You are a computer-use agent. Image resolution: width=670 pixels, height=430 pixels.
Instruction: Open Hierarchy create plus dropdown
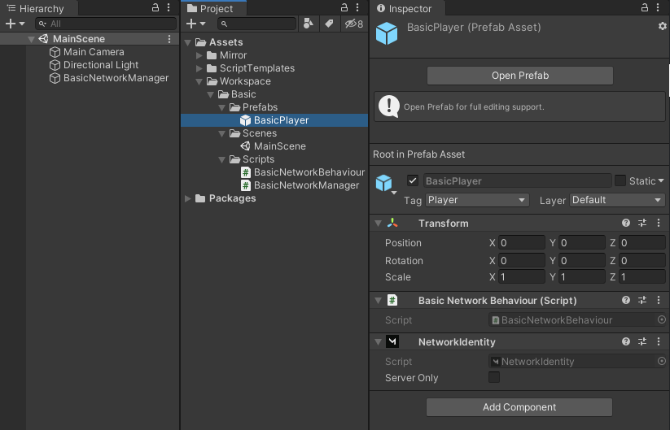[15, 24]
